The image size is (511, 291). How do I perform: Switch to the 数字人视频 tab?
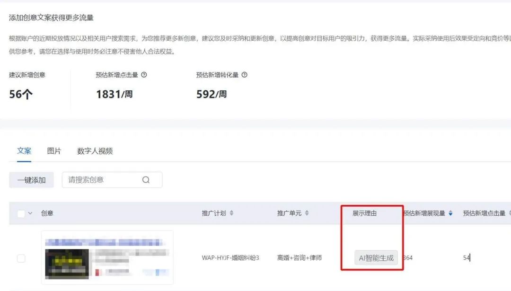point(95,151)
